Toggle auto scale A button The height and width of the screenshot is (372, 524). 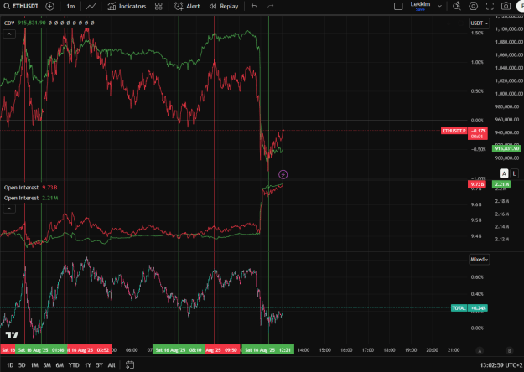tap(504, 173)
